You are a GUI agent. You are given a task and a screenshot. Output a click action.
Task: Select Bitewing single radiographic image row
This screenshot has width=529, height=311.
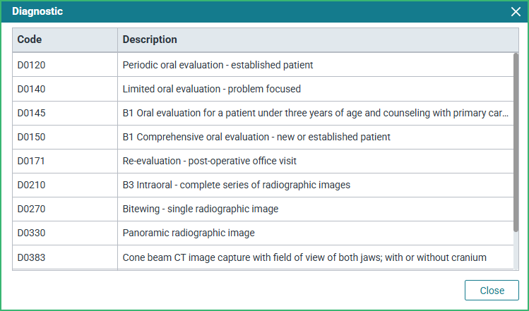[x=263, y=209]
